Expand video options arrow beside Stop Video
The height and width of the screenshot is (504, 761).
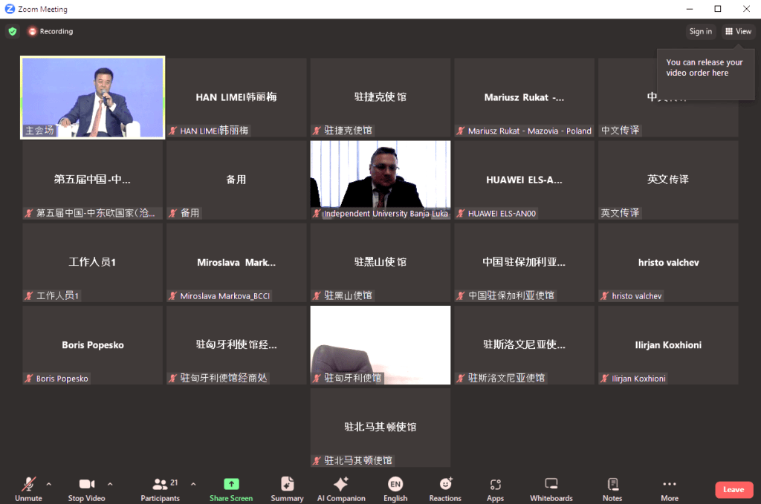[110, 484]
